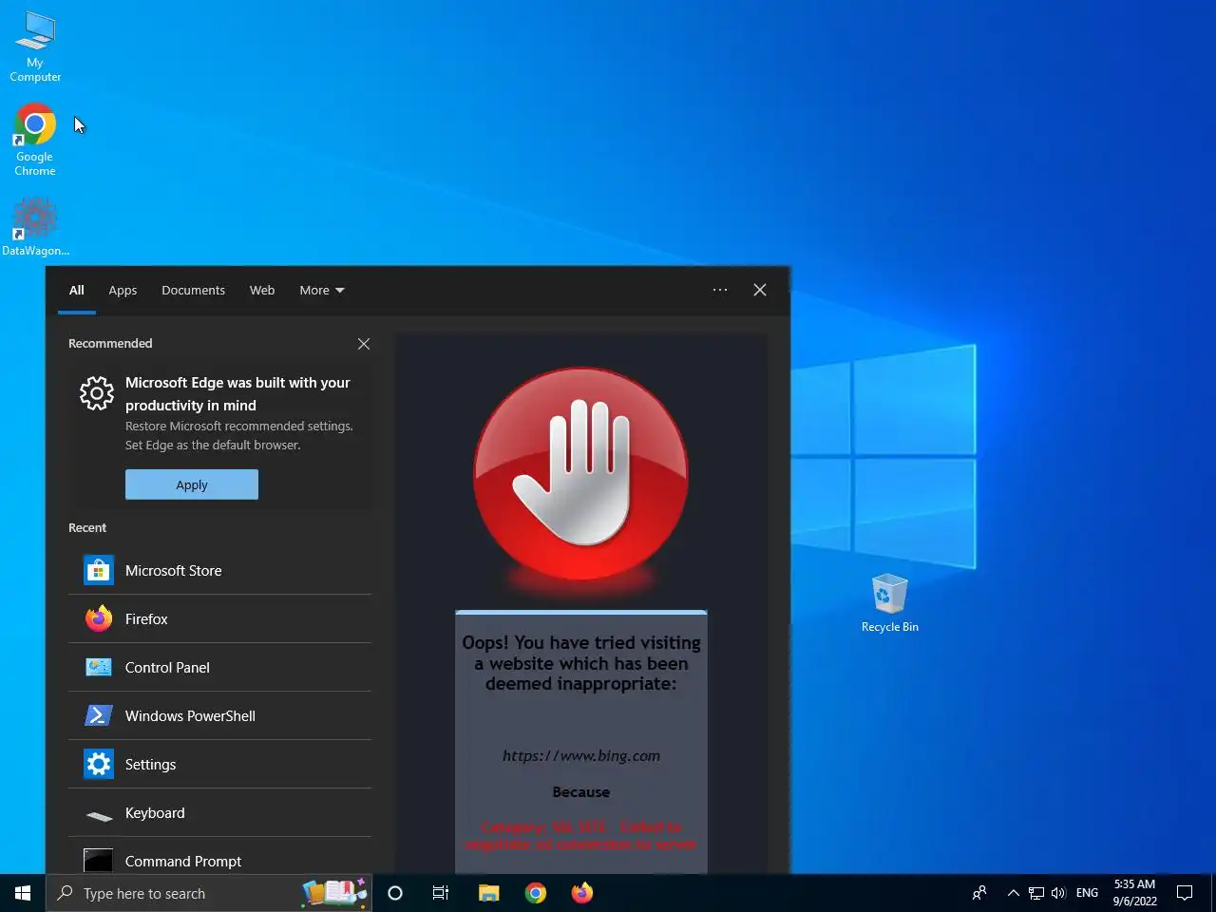
Task: Open the People icon in system tray
Action: (979, 893)
